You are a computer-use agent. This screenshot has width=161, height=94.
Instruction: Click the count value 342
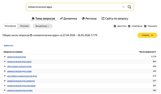pyautogui.click(x=154, y=71)
